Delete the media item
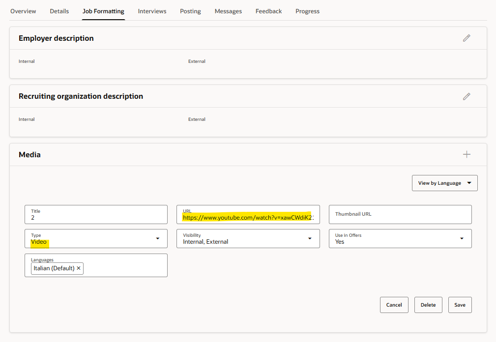 428,305
